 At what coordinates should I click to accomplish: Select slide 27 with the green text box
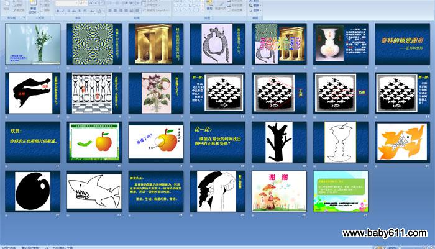click(341, 191)
